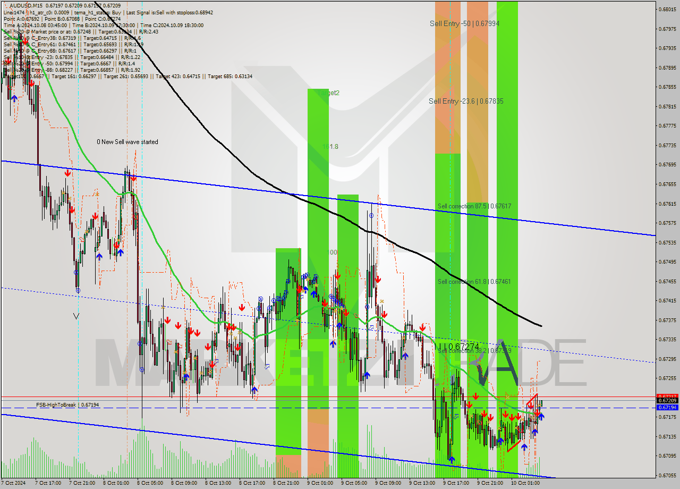Click the red 0.67217 price tag

coord(667,396)
